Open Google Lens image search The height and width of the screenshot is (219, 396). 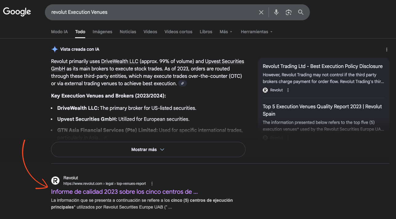click(x=288, y=12)
